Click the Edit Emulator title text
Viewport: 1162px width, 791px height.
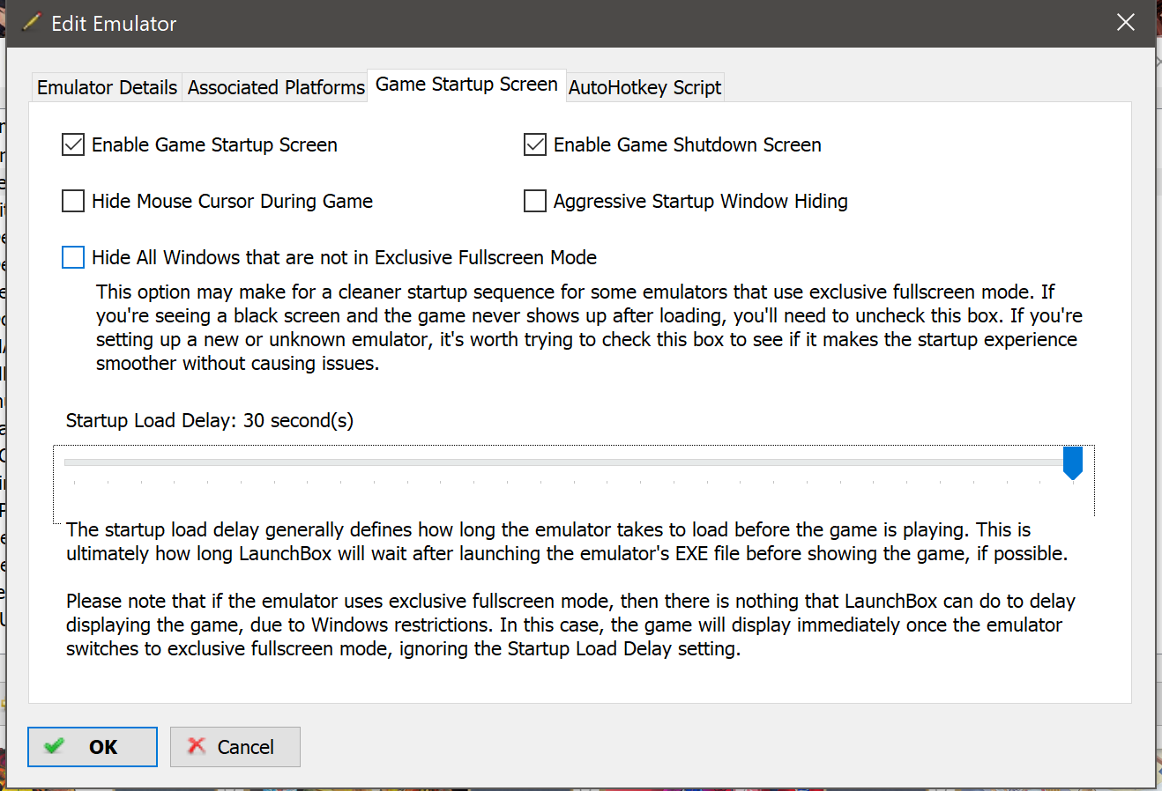114,24
